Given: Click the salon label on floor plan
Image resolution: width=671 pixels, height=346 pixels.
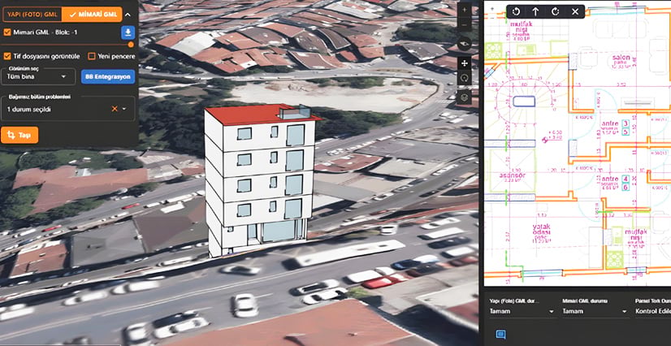Looking at the screenshot, I should [621, 58].
